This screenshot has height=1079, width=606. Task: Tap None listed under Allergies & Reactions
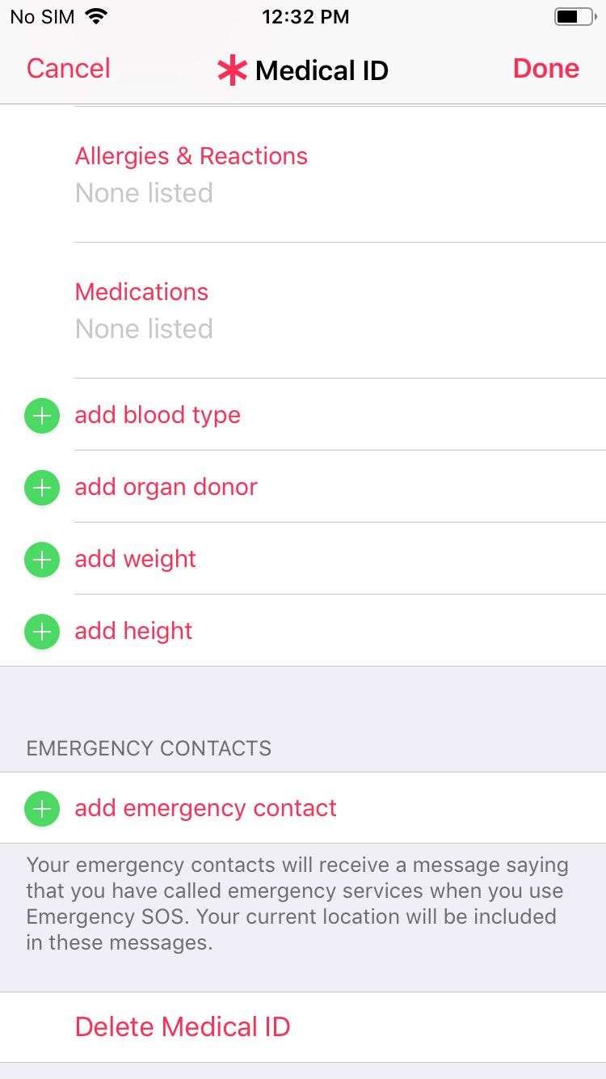(x=144, y=193)
